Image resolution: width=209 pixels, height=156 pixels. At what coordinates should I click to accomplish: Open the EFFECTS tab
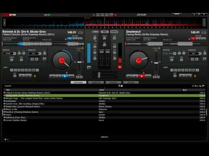coord(113,82)
